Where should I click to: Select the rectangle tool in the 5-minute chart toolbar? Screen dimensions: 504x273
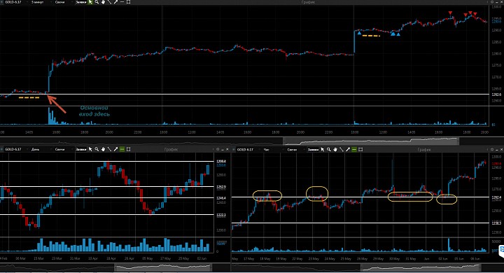129,2
